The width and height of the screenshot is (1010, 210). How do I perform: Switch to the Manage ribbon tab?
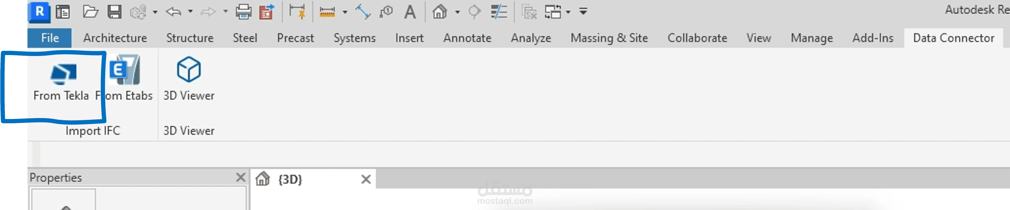pyautogui.click(x=812, y=38)
